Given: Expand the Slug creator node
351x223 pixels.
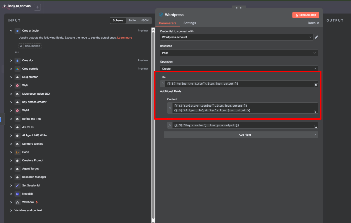Looking at the screenshot, I should click(x=11, y=77).
